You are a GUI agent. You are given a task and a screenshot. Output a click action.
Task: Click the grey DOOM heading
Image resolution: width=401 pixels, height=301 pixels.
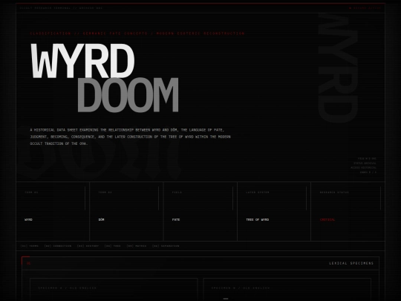pyautogui.click(x=128, y=95)
